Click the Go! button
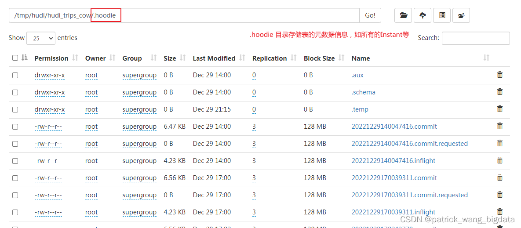 [x=370, y=15]
